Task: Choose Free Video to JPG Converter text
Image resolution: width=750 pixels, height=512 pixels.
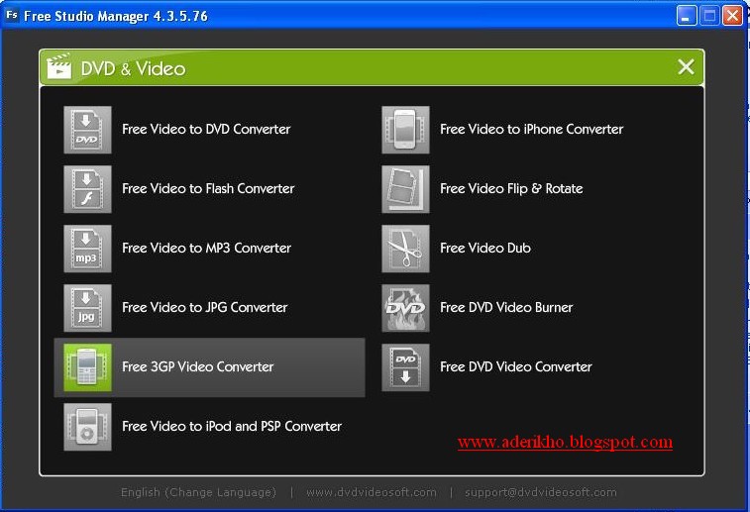Action: tap(205, 307)
